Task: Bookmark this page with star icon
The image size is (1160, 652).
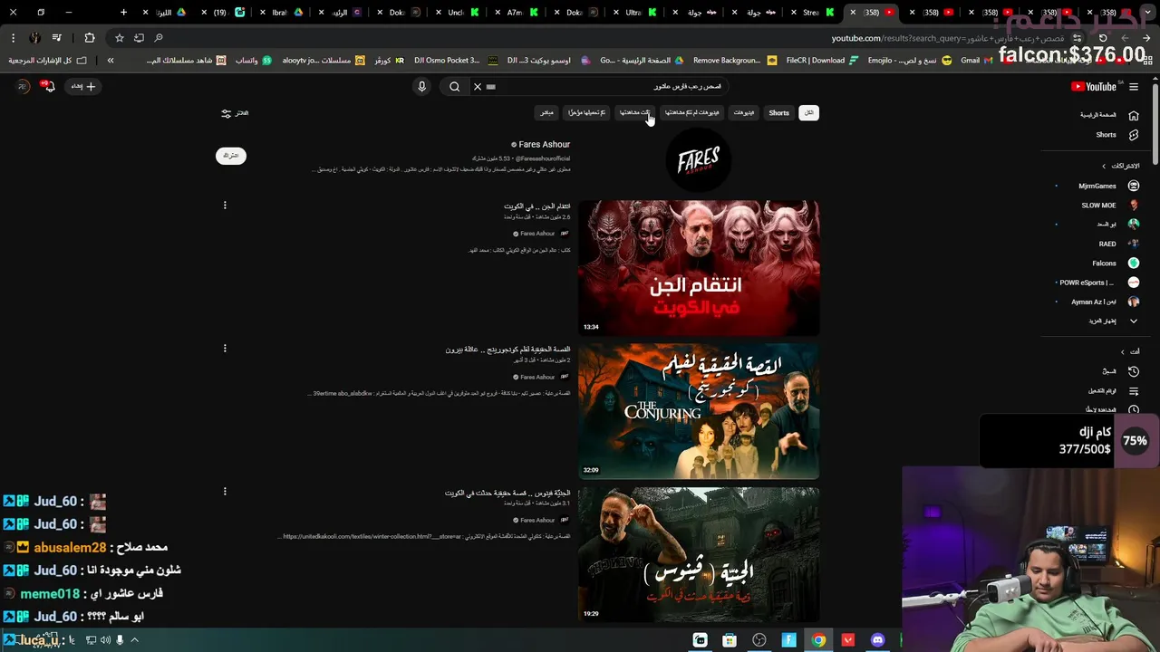Action: [119, 38]
